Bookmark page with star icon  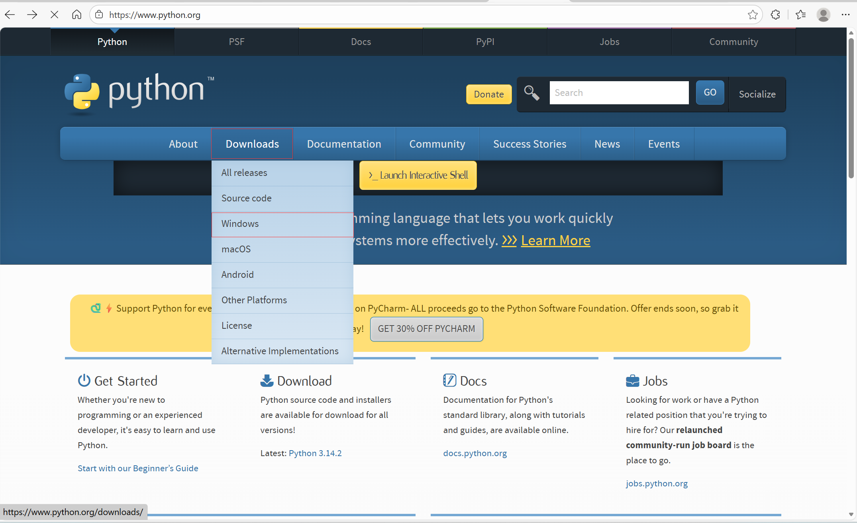752,15
